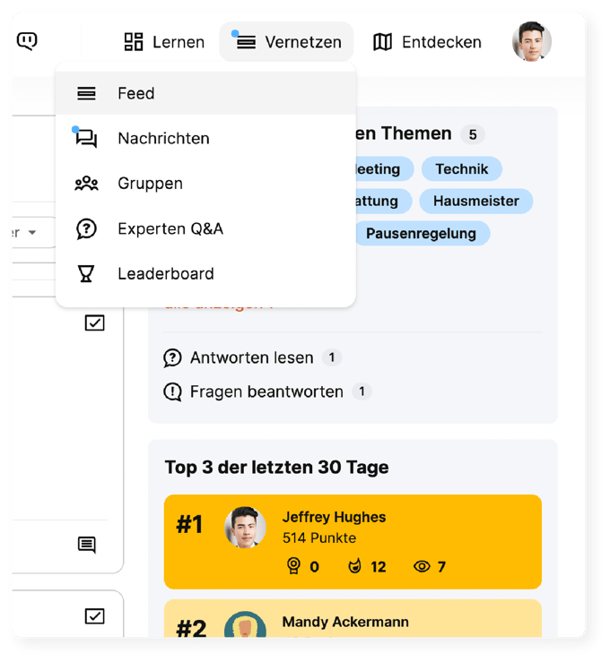Open Nachrichten messages menu item
610x662 pixels.
[163, 139]
